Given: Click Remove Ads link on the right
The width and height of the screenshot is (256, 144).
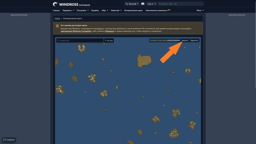Looking at the screenshot, I should pos(237,15).
